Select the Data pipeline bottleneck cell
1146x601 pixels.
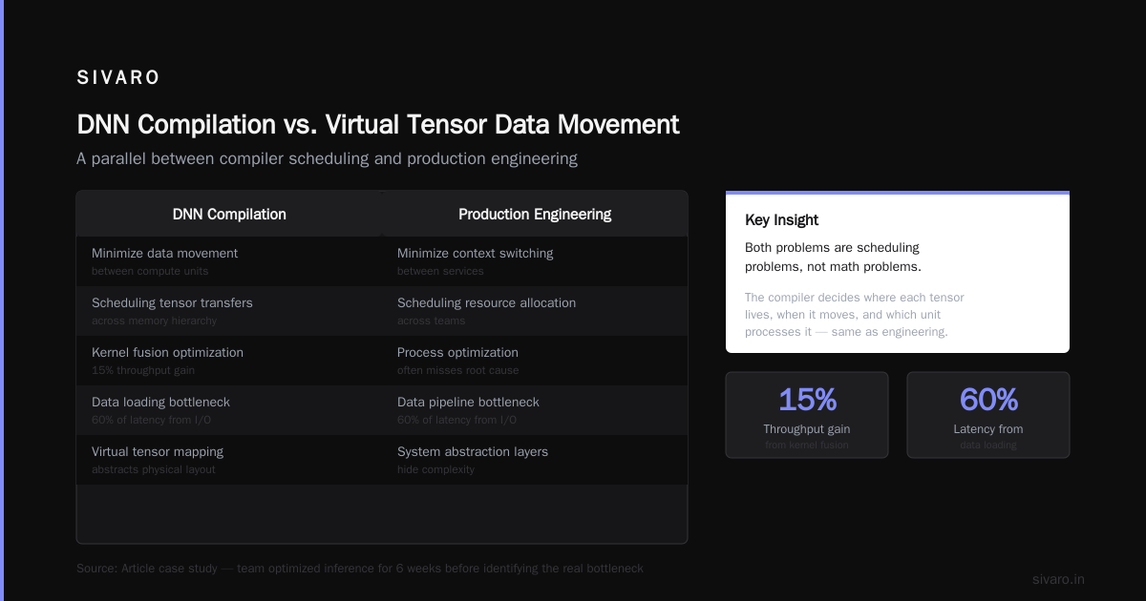[x=535, y=410]
